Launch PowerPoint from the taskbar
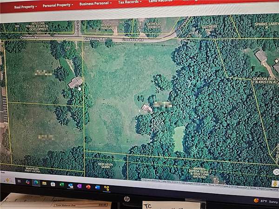The height and width of the screenshot is (209, 279). pos(88,187)
